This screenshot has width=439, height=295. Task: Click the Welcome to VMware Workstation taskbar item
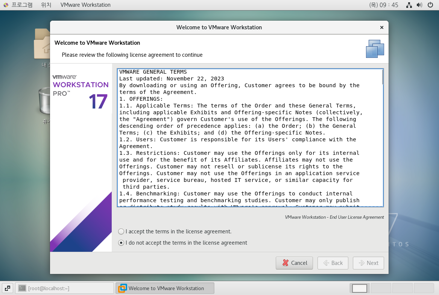point(165,288)
